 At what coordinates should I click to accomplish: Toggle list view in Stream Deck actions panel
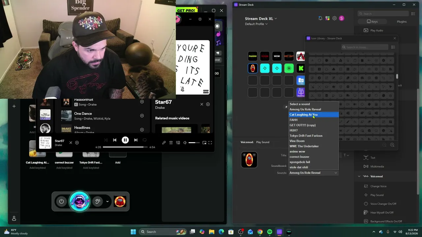[x=413, y=13]
